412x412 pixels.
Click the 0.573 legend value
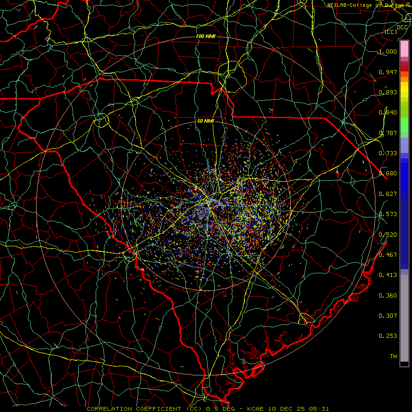tap(388, 214)
